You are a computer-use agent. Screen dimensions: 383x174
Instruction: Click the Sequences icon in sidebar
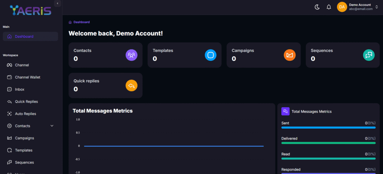(9, 162)
